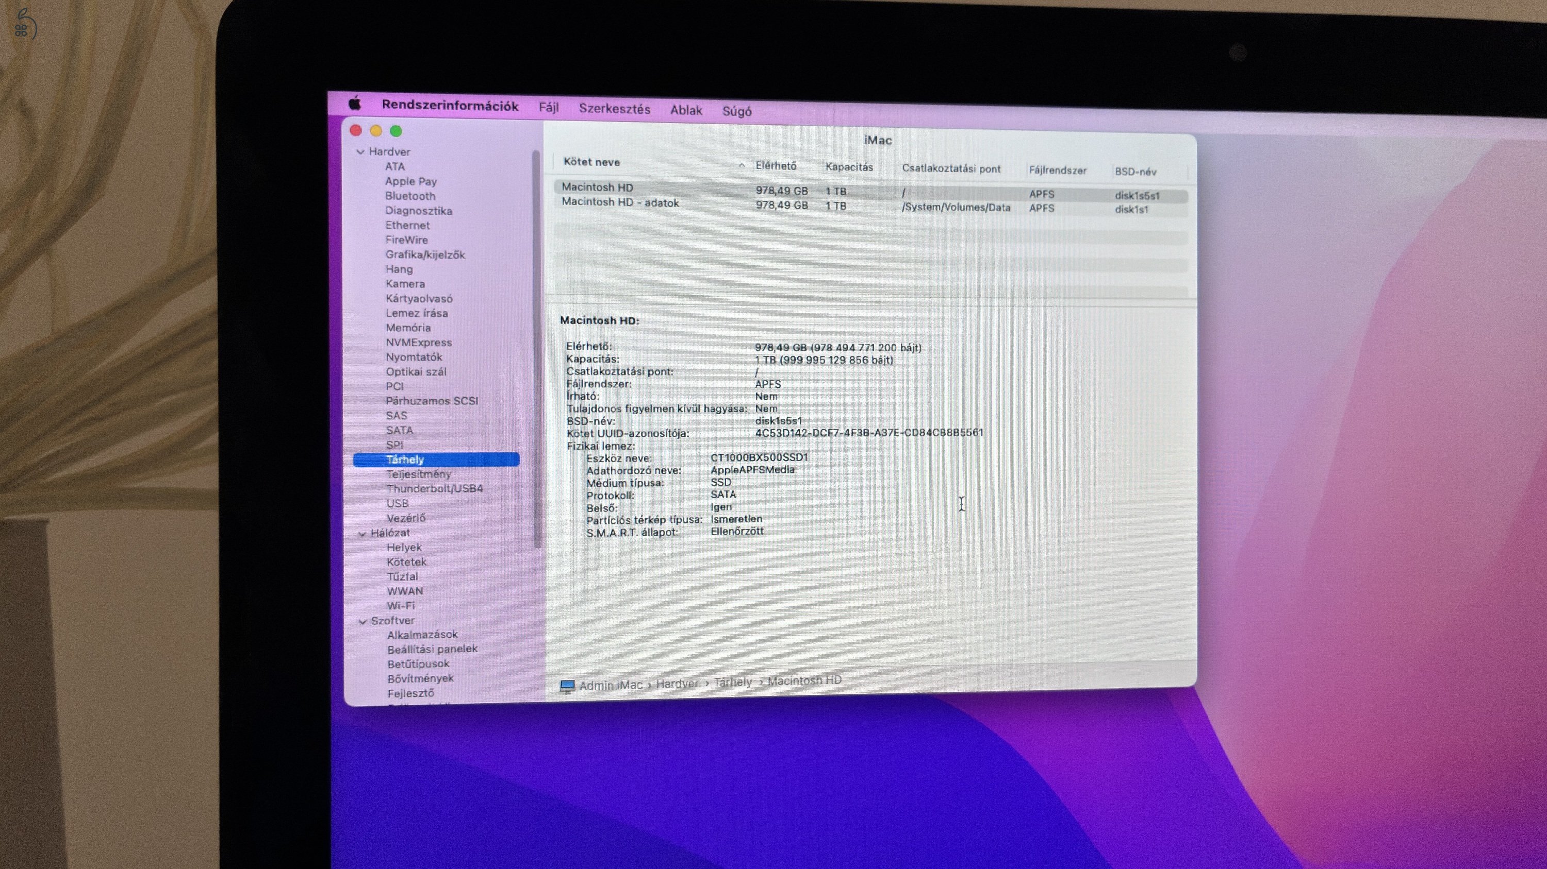Click Tárhely in the path bar
Image resolution: width=1547 pixels, height=869 pixels.
(x=733, y=683)
